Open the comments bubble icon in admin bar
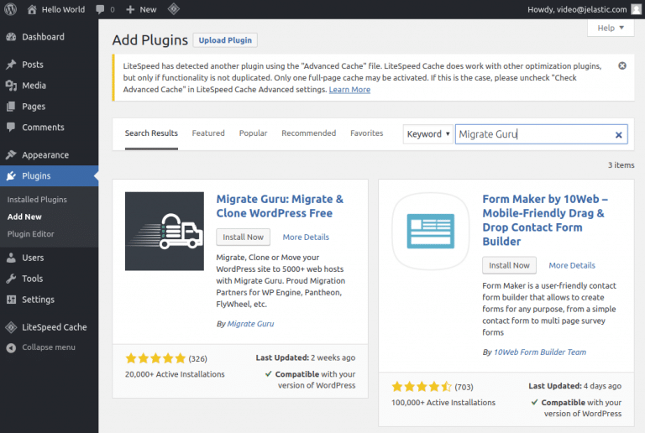 100,9
